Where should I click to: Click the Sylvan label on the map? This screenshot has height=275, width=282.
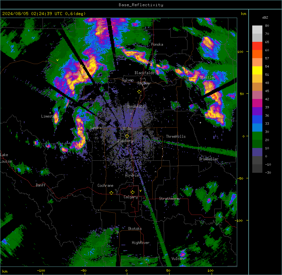128,80
